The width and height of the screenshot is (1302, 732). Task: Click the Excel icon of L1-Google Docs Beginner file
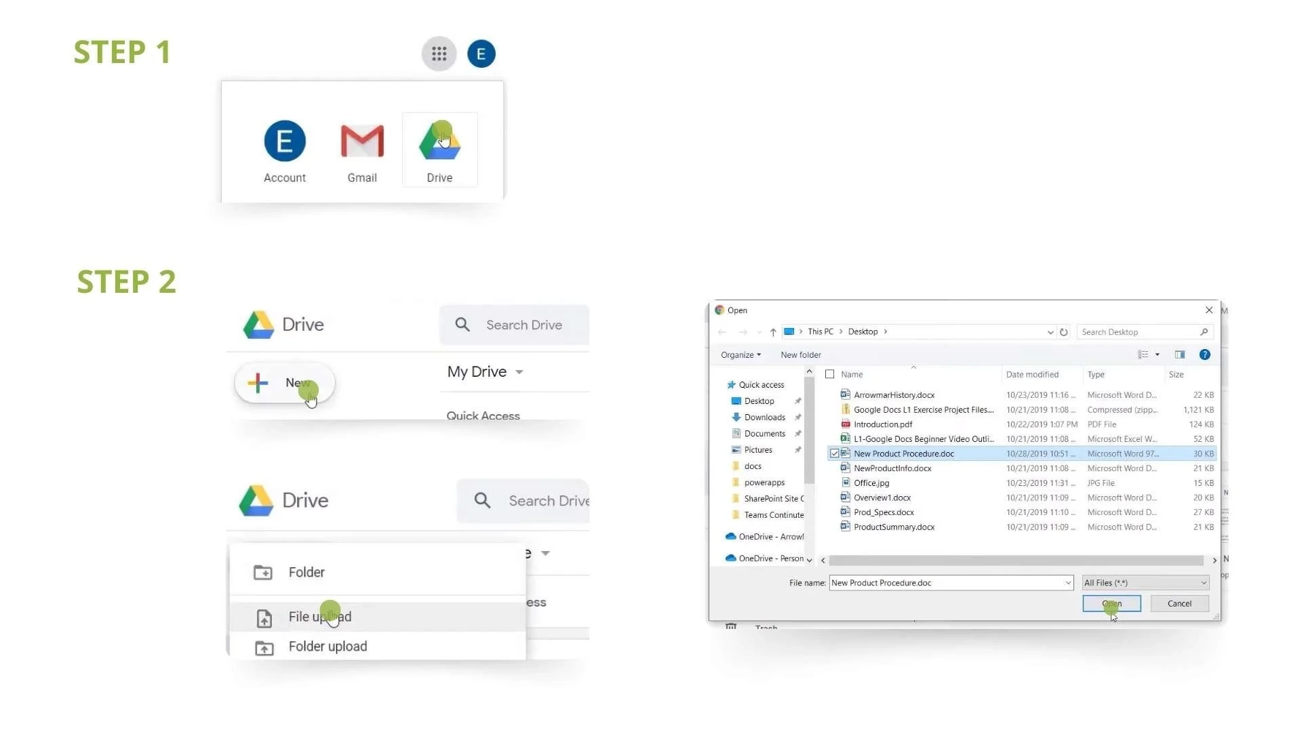(845, 439)
